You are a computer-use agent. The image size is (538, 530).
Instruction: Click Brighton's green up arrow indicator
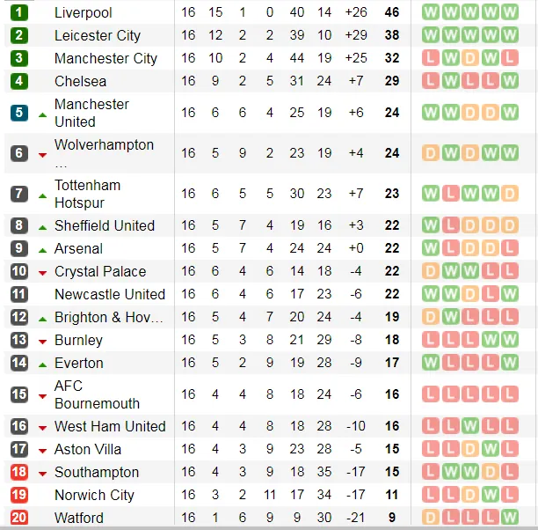tap(42, 318)
